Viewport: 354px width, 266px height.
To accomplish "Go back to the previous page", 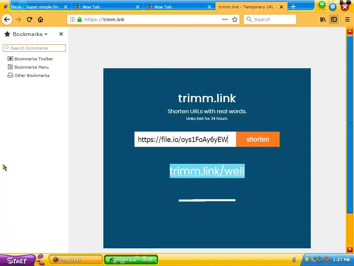I will coord(7,19).
